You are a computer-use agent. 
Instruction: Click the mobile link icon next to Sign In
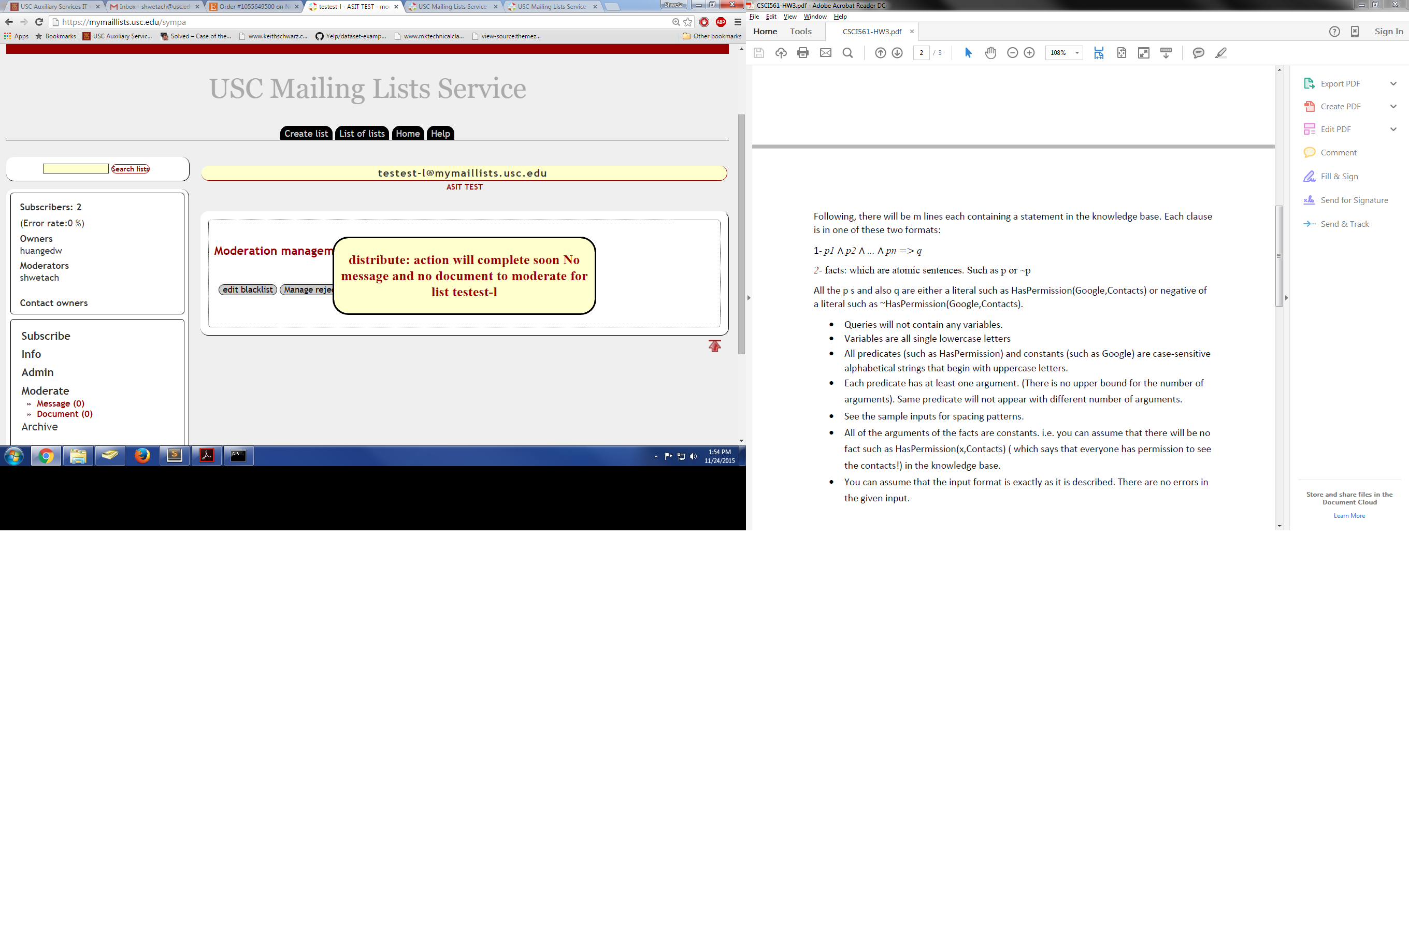1355,32
